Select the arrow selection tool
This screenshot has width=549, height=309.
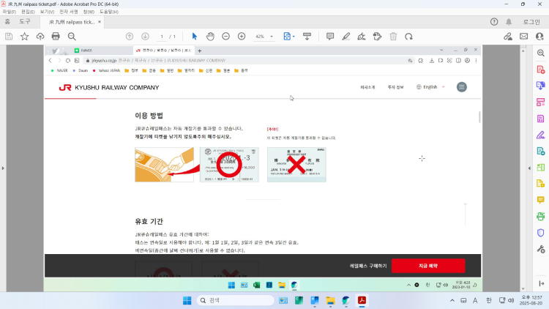pos(194,37)
